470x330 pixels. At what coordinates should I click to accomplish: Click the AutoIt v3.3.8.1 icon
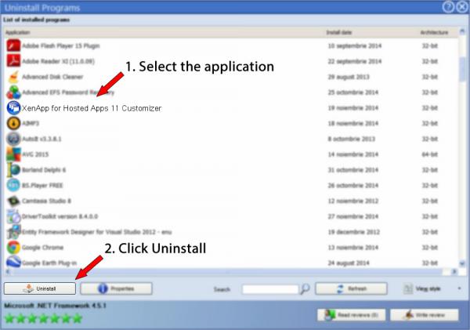(13, 139)
